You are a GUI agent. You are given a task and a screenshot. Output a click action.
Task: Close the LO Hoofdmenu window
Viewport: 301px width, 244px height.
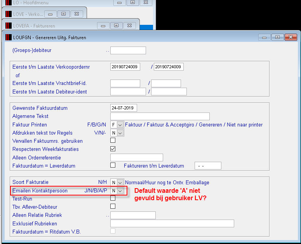[146, 2]
